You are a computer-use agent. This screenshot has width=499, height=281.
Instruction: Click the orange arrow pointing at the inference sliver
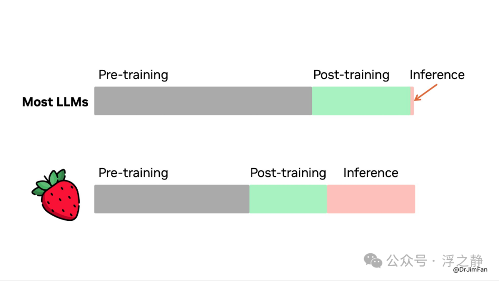coord(426,93)
